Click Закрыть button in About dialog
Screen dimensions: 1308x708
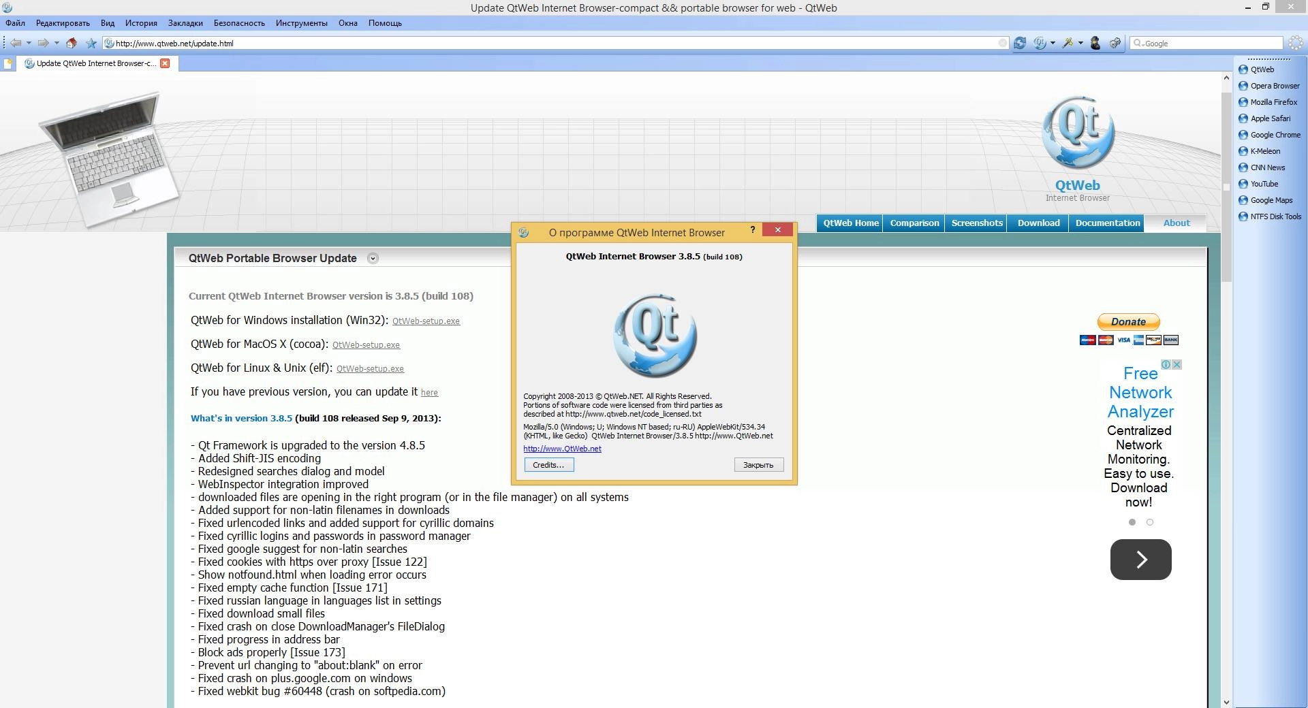(x=759, y=465)
